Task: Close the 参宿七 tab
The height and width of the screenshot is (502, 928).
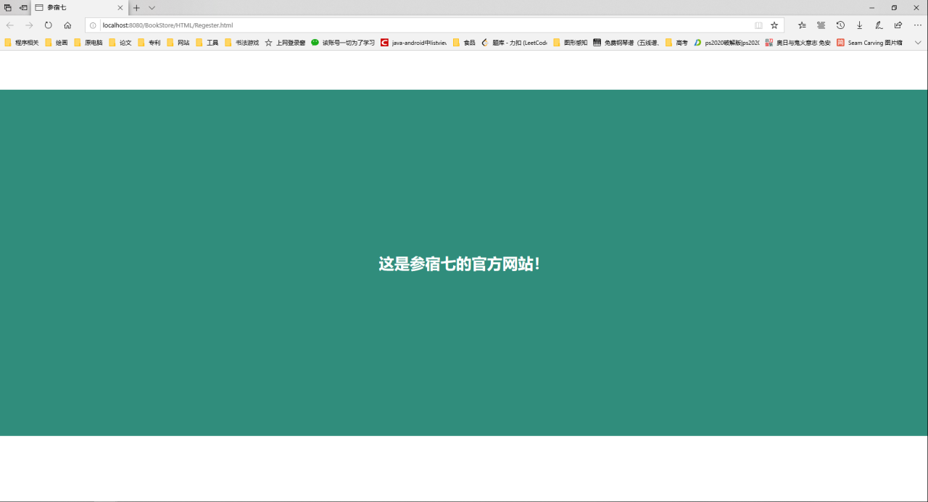Action: (x=120, y=7)
